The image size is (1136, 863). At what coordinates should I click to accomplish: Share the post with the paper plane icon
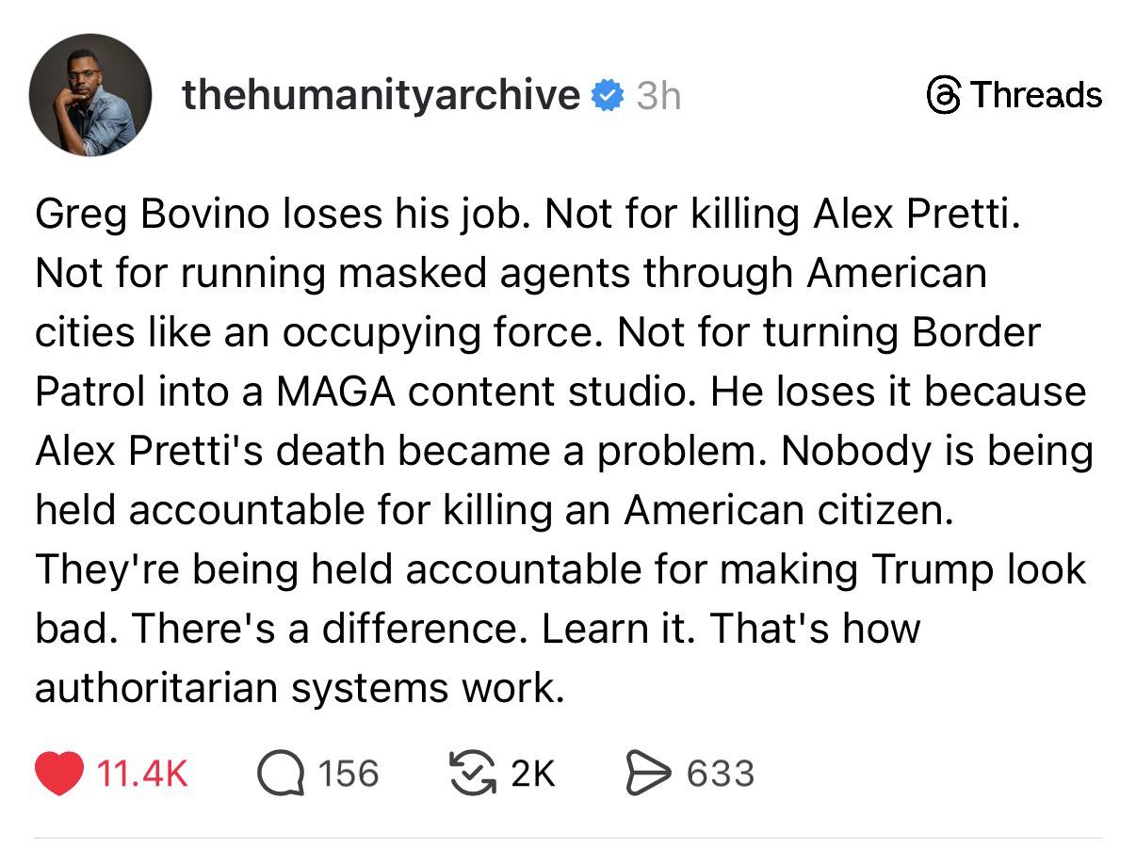click(x=649, y=774)
